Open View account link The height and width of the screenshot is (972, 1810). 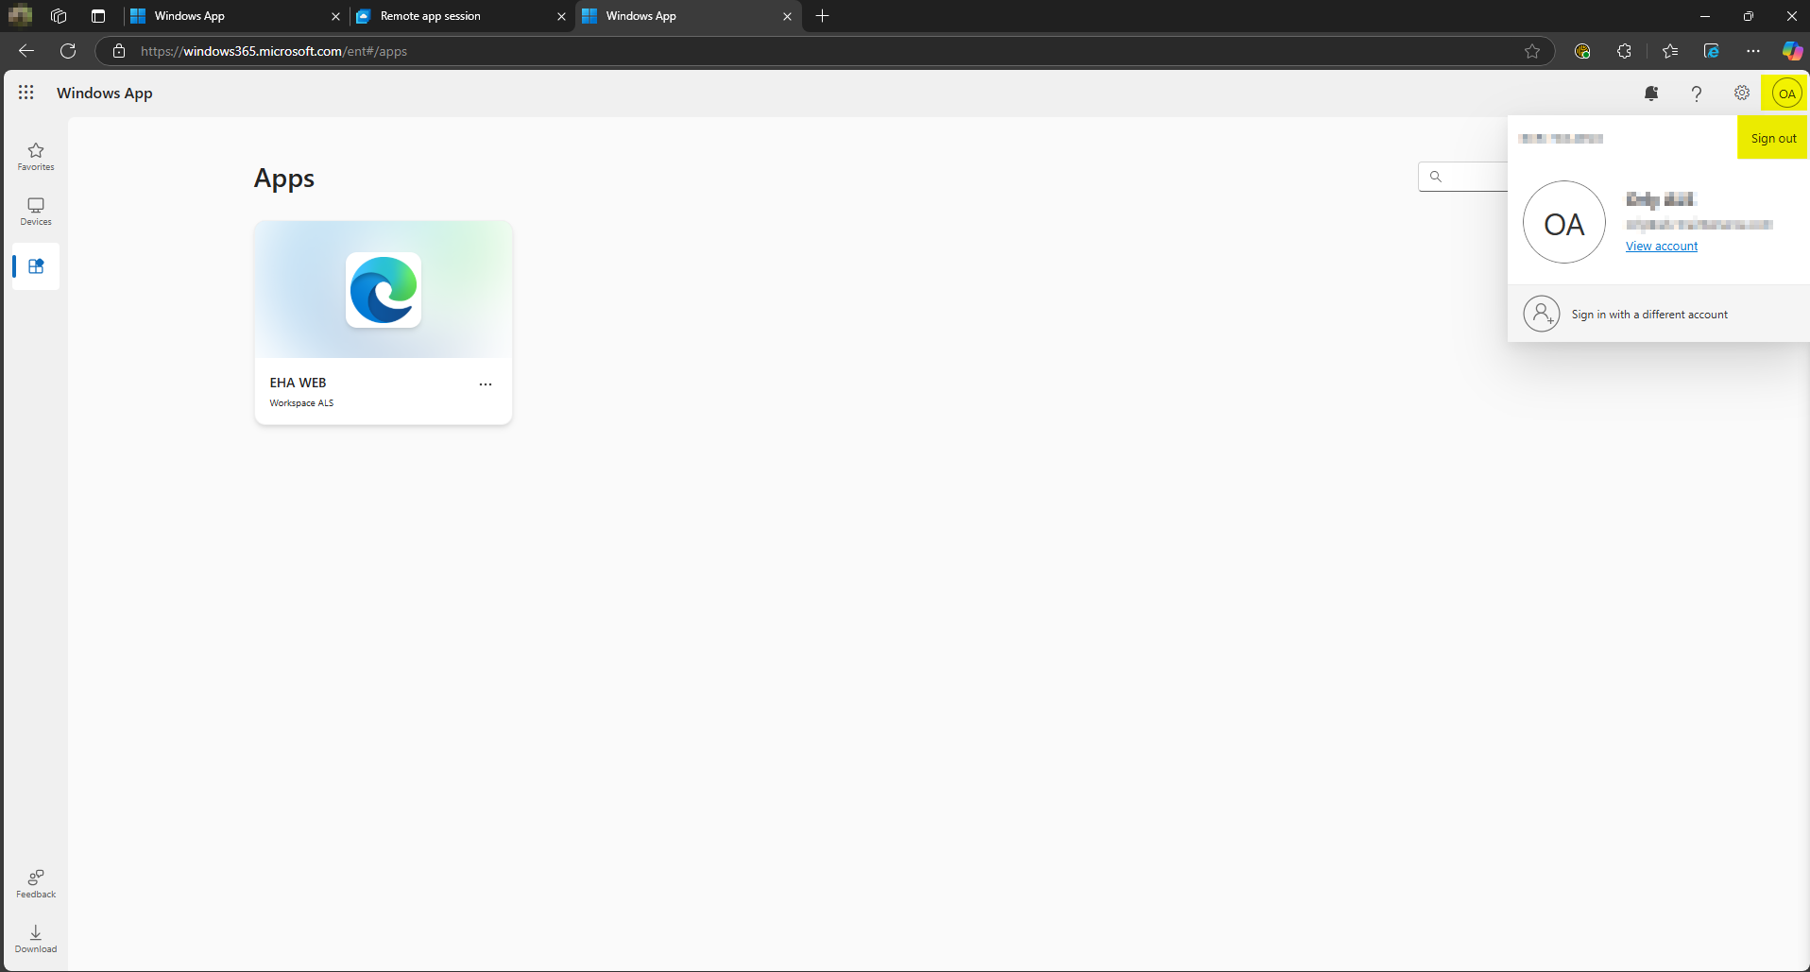tap(1662, 247)
